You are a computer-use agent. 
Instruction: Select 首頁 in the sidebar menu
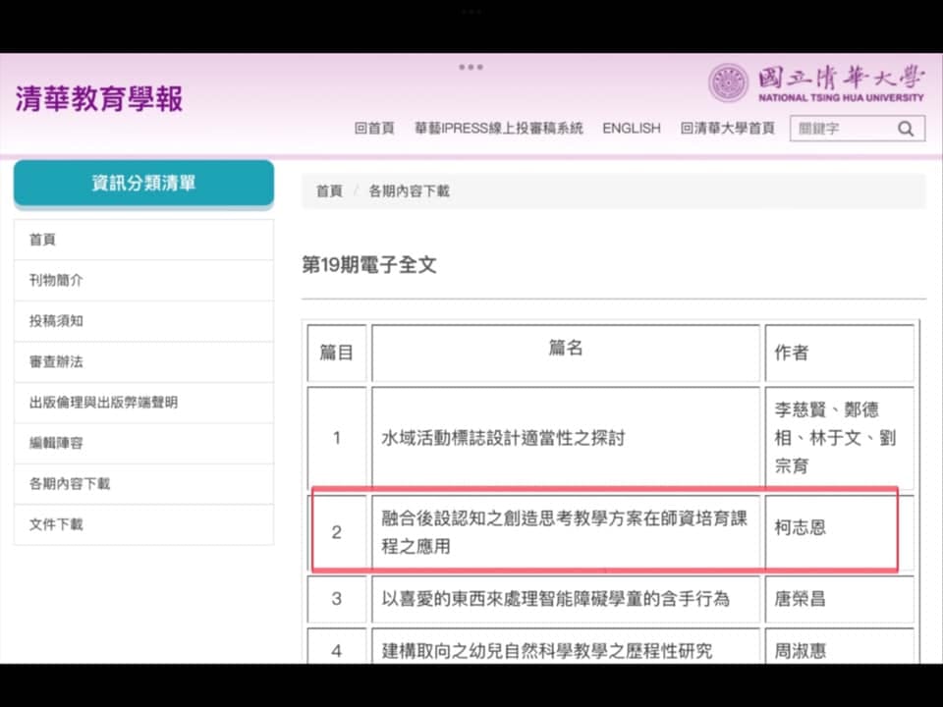click(x=143, y=240)
